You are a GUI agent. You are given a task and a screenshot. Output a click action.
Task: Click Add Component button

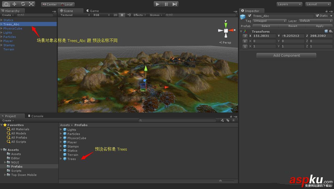(286, 56)
